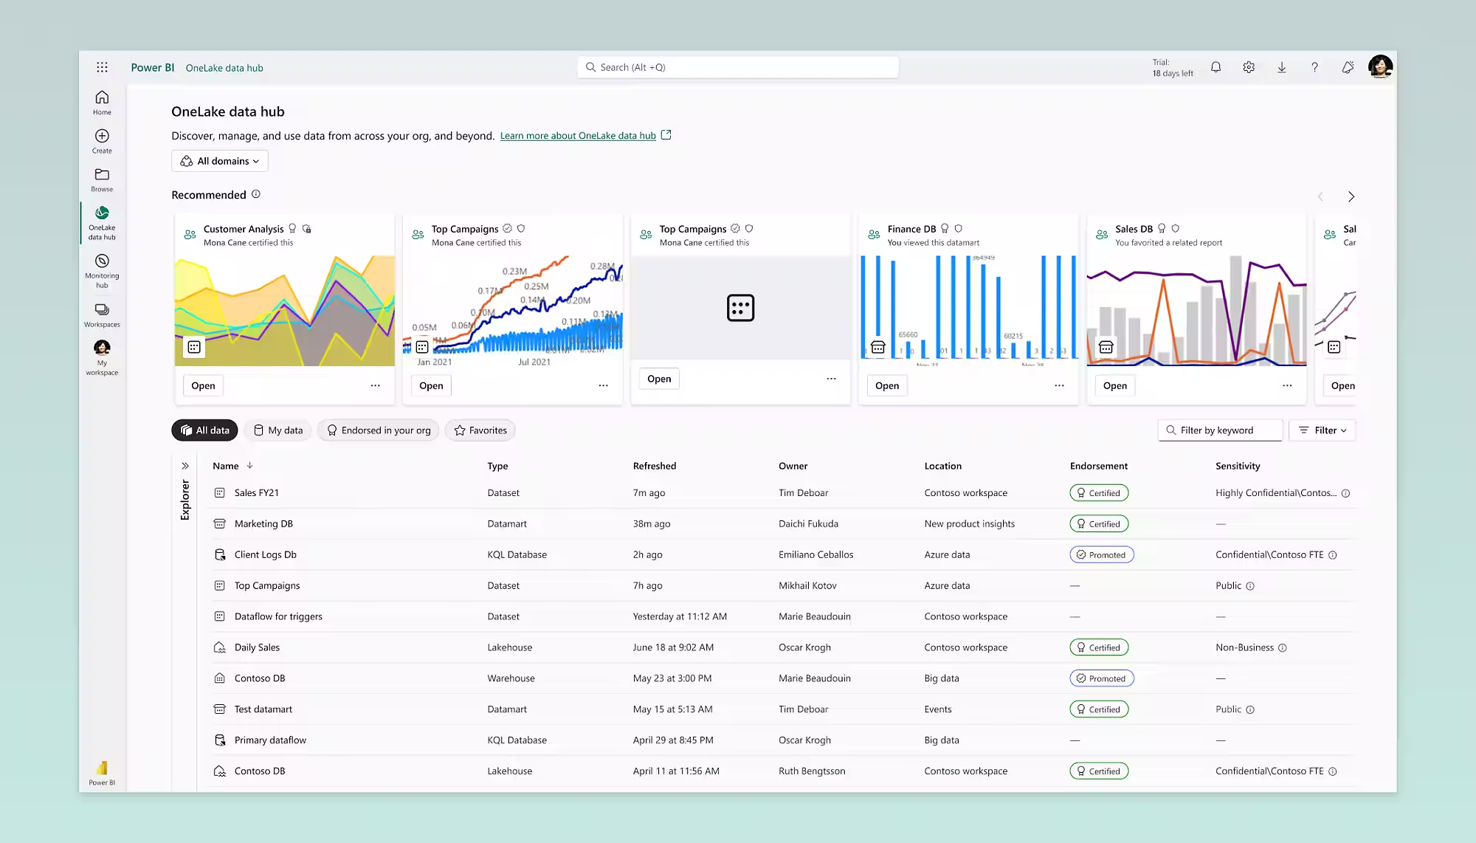Click next arrow on Recommended carousel

[x=1351, y=196]
